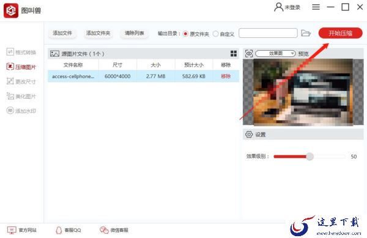367x238 pixels.
Task: Click the preview image thumbnail
Action: click(303, 92)
